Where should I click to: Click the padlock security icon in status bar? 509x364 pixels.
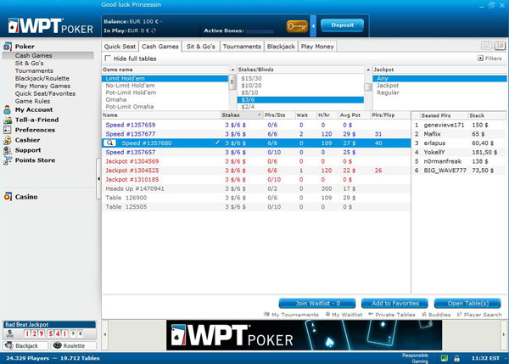[x=456, y=358]
